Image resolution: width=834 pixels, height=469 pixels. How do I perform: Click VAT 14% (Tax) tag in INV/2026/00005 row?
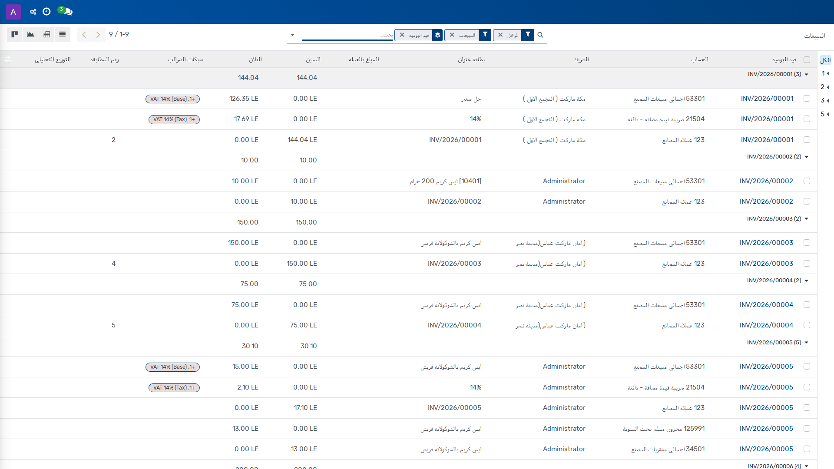click(x=174, y=388)
